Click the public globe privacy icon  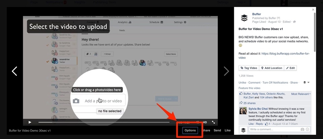pos(294,22)
